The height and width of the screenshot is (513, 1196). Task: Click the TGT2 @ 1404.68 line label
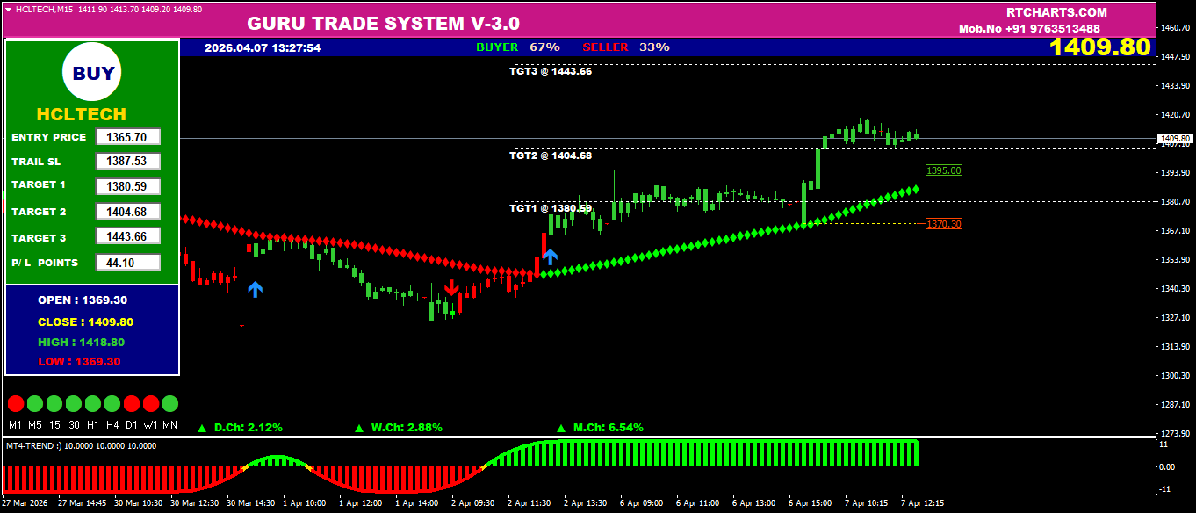551,155
